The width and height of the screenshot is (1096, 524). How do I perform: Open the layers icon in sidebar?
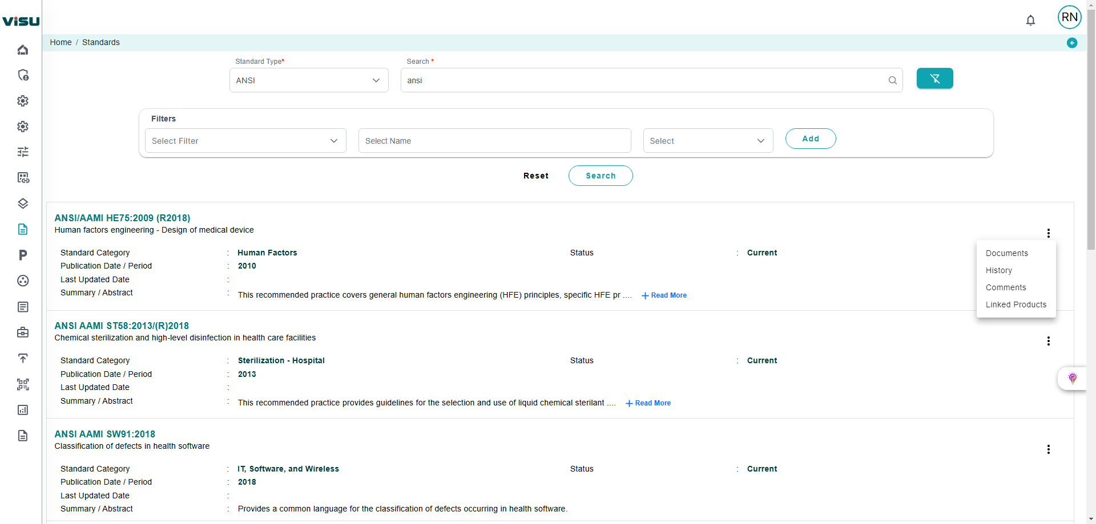[23, 204]
